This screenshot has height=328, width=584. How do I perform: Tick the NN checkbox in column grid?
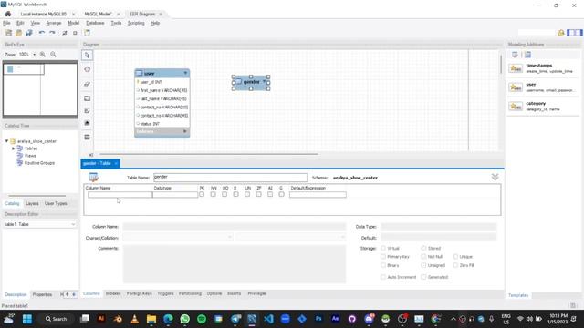(213, 194)
